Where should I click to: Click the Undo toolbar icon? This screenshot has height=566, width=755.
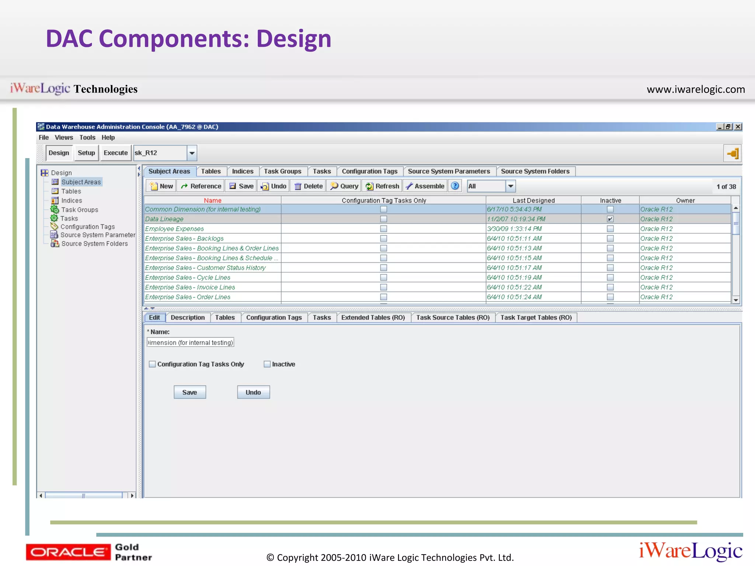tap(265, 186)
